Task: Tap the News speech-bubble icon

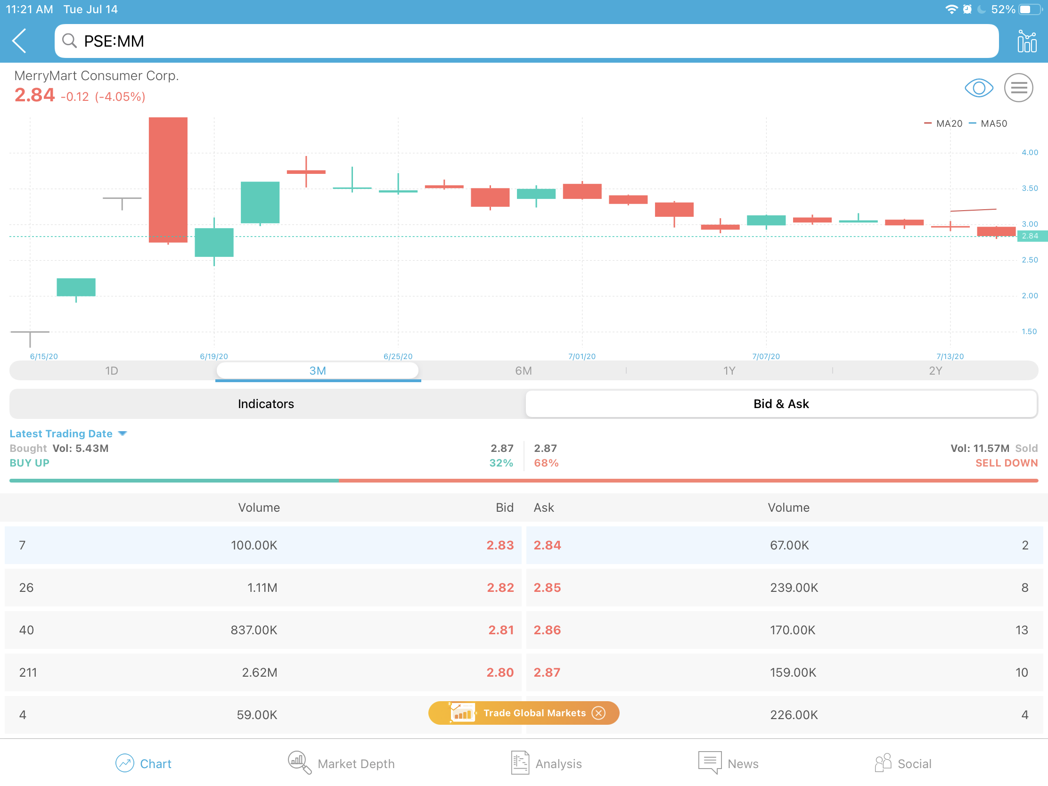Action: [x=709, y=763]
